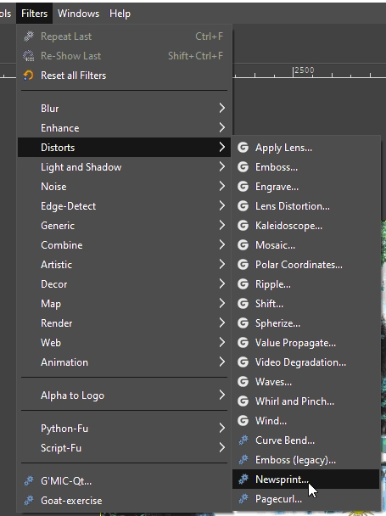The height and width of the screenshot is (516, 386).
Task: Click the G icon next to Video Degradation
Action: [x=243, y=362]
